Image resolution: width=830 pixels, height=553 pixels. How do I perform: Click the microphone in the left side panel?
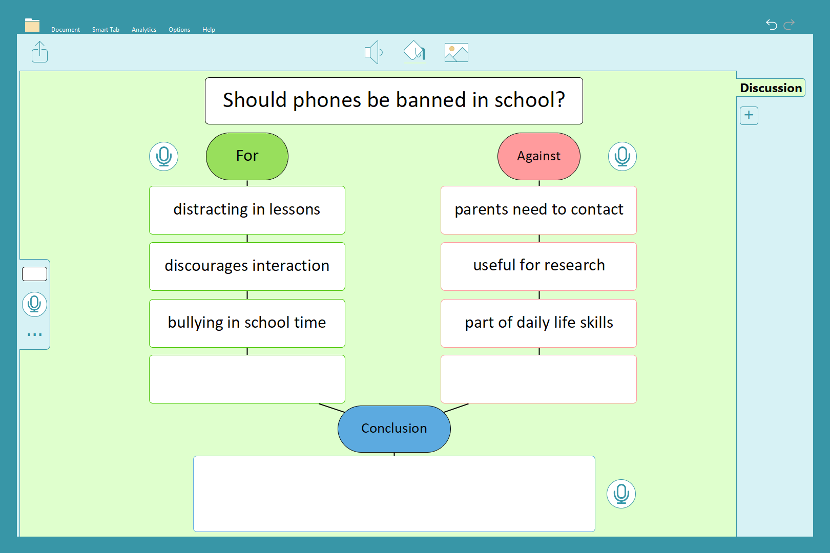34,304
